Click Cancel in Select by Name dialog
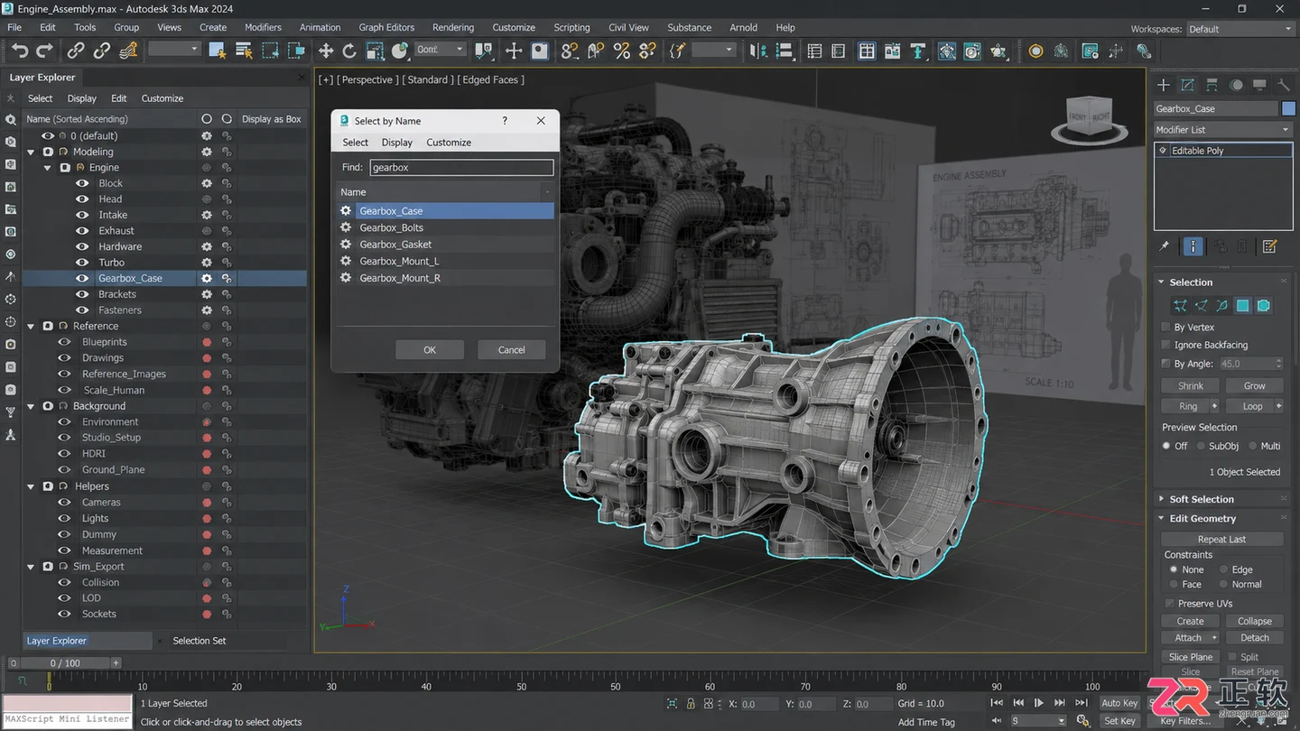Screen dimensions: 1300x731 point(511,350)
